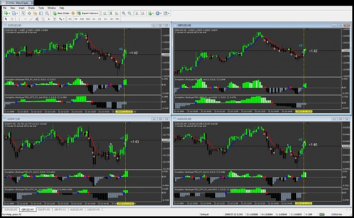Select the Fibonacci Retracement tool
The height and width of the screenshot is (218, 354).
[x=43, y=19]
